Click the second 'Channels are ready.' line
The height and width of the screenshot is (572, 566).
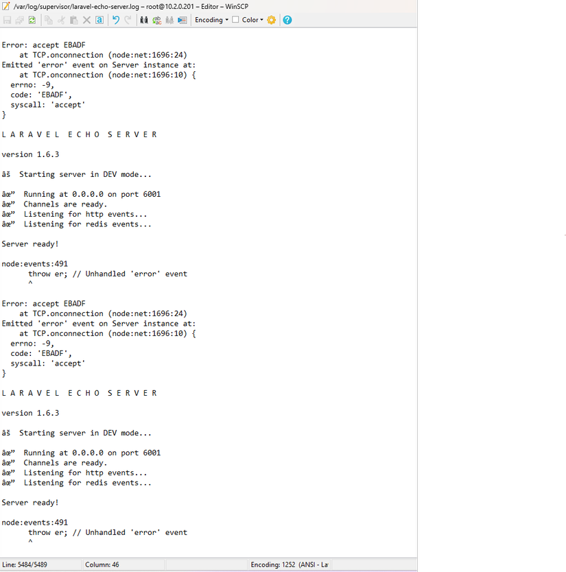pos(65,463)
